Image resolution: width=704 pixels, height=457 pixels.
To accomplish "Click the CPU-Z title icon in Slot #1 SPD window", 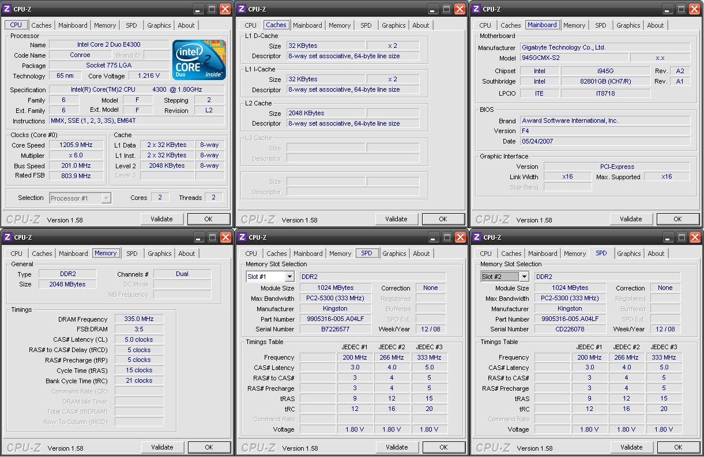I will click(242, 237).
